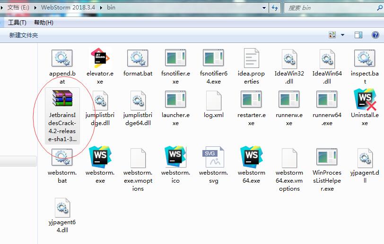Select the idea.properties file icon
Image resolution: width=384 pixels, height=244 pixels.
coord(251,58)
